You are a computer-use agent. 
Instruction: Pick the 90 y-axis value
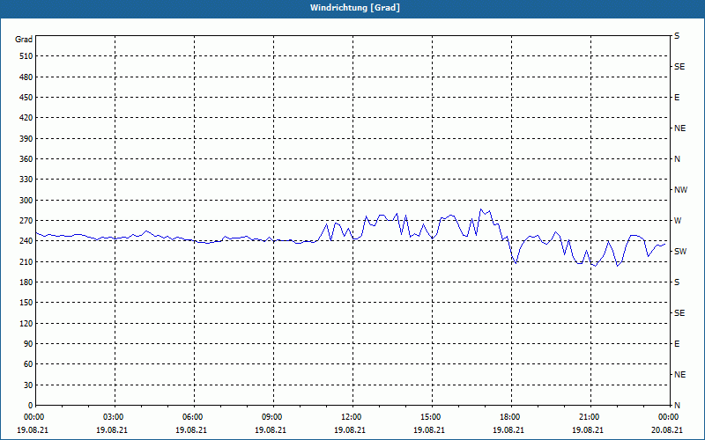coord(28,344)
